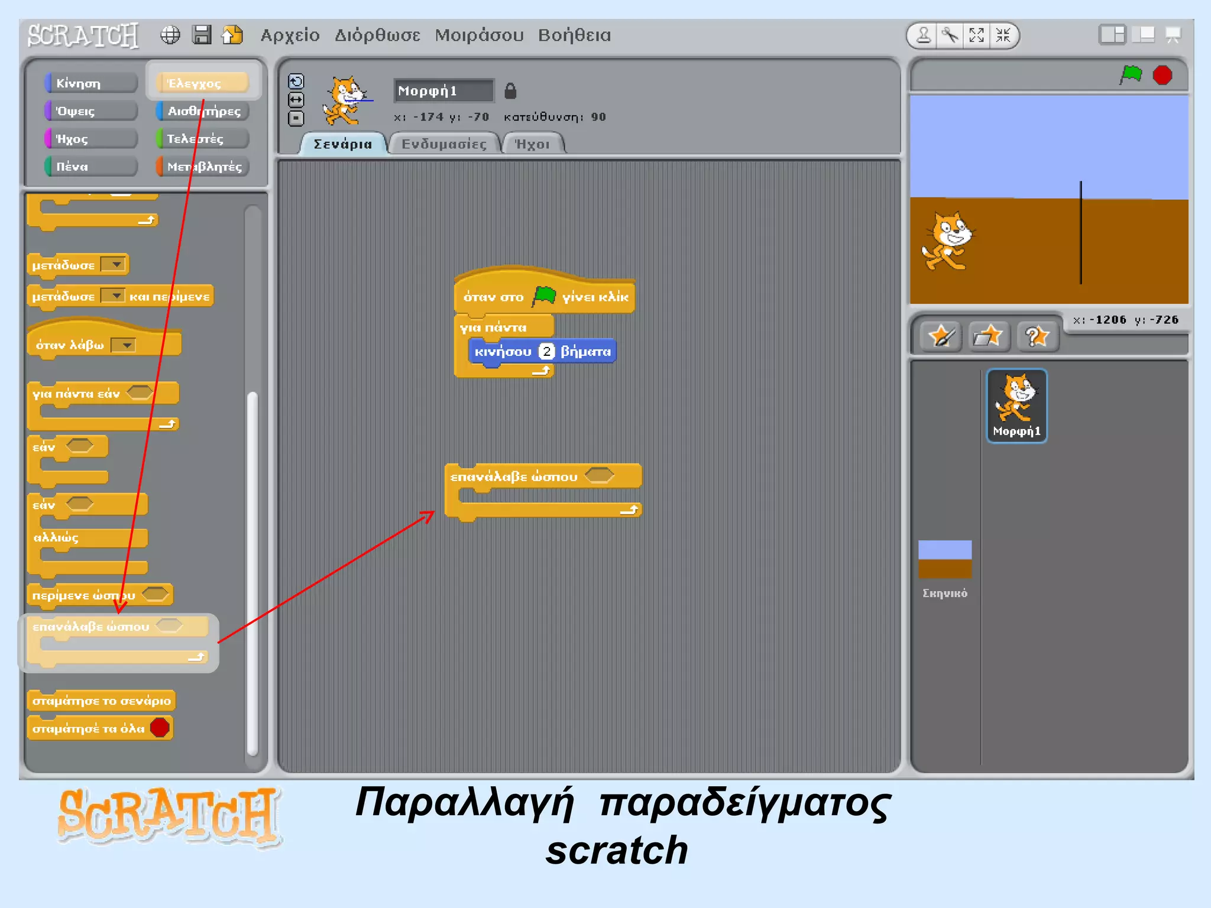Click the globe language icon
This screenshot has height=908, width=1211.
tap(170, 35)
